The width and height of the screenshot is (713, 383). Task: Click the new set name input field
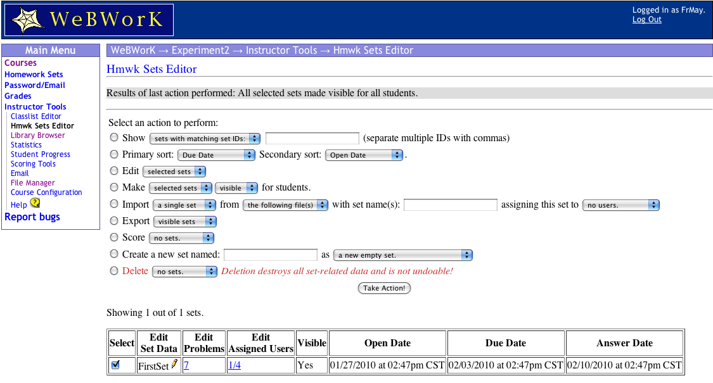pos(271,255)
